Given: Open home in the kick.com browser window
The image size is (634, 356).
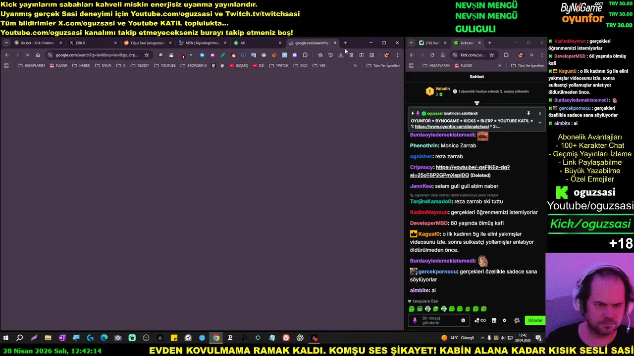Looking at the screenshot, I should (x=442, y=55).
